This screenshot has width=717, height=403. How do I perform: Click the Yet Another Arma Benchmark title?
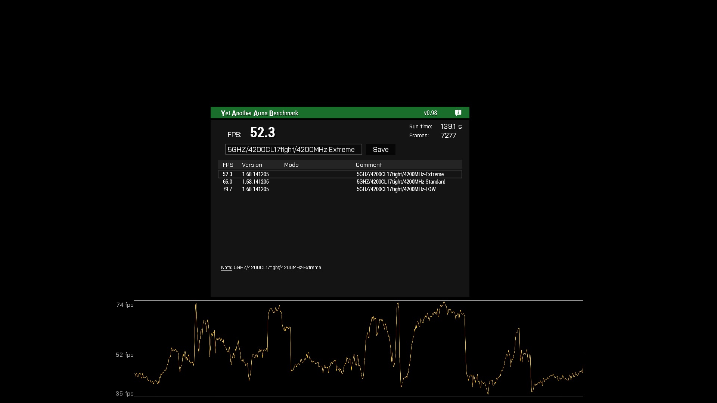[x=259, y=113]
